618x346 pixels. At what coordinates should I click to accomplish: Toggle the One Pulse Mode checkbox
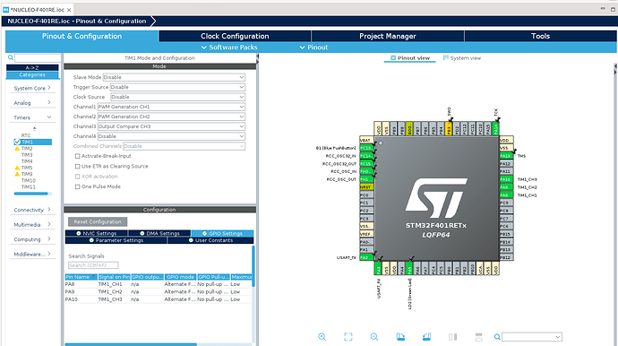77,186
